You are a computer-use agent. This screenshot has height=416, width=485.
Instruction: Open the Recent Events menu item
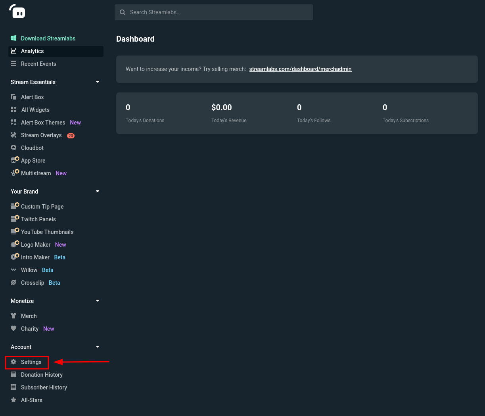[x=38, y=64]
